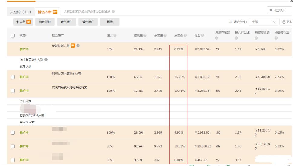Check the checkbox for row with 3,569 impressions

coord(12,160)
